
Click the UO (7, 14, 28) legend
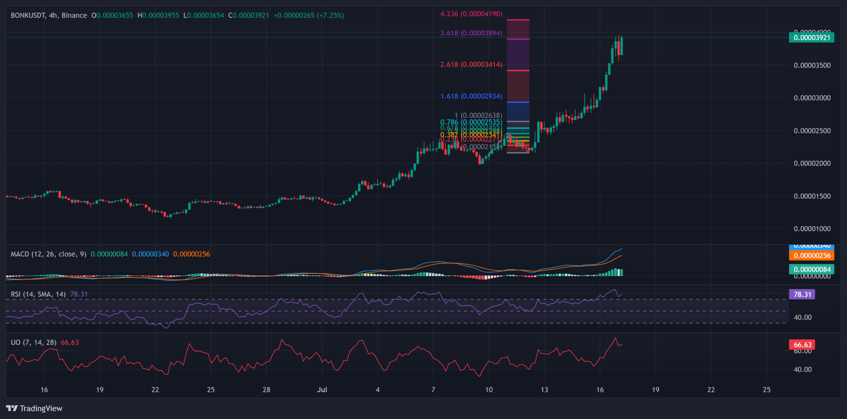(33, 342)
